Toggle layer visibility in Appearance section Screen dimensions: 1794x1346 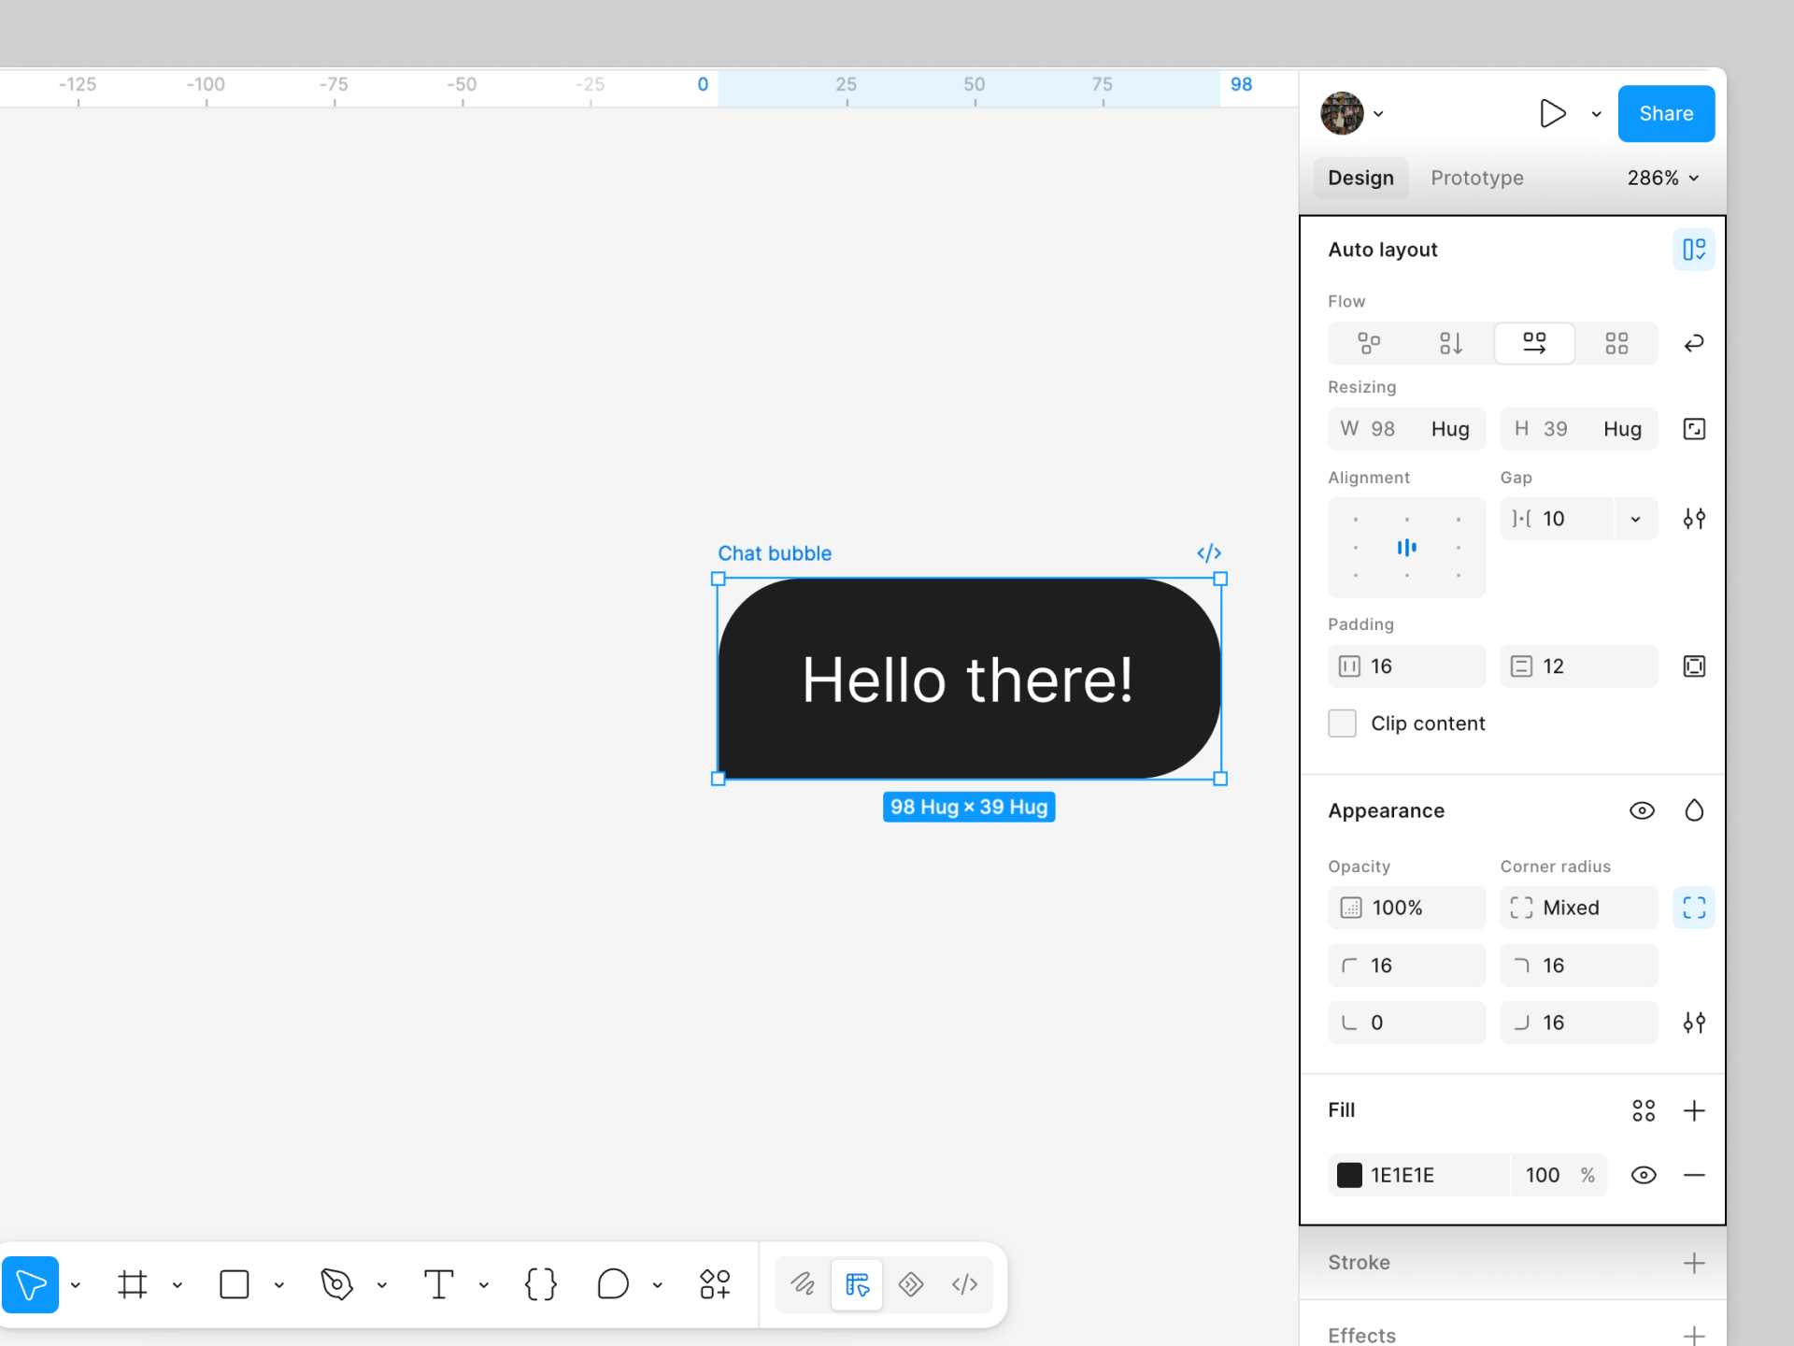(x=1642, y=810)
